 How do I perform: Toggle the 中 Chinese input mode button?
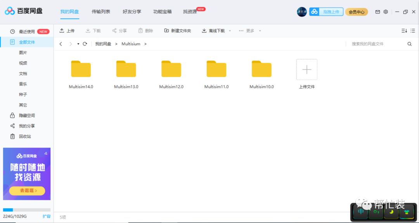pyautogui.click(x=361, y=211)
